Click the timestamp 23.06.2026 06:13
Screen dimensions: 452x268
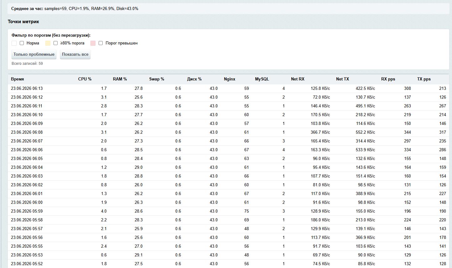pyautogui.click(x=27, y=89)
